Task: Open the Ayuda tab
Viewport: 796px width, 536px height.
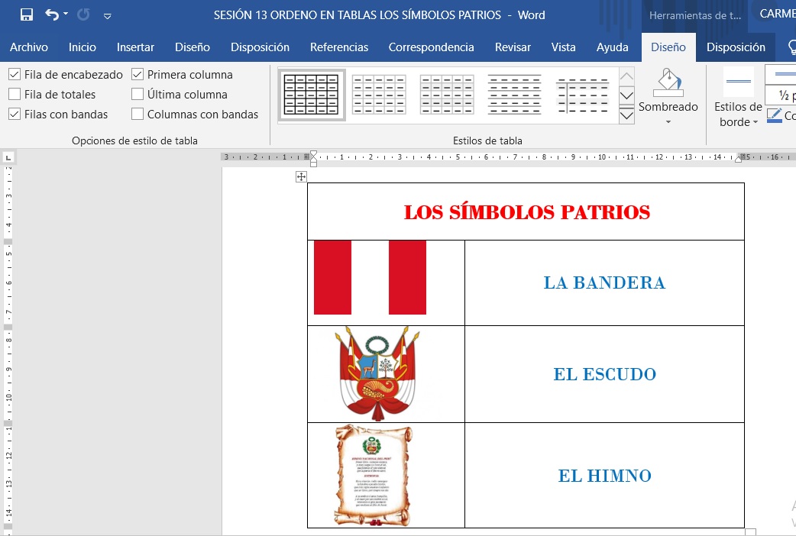Action: (x=612, y=47)
